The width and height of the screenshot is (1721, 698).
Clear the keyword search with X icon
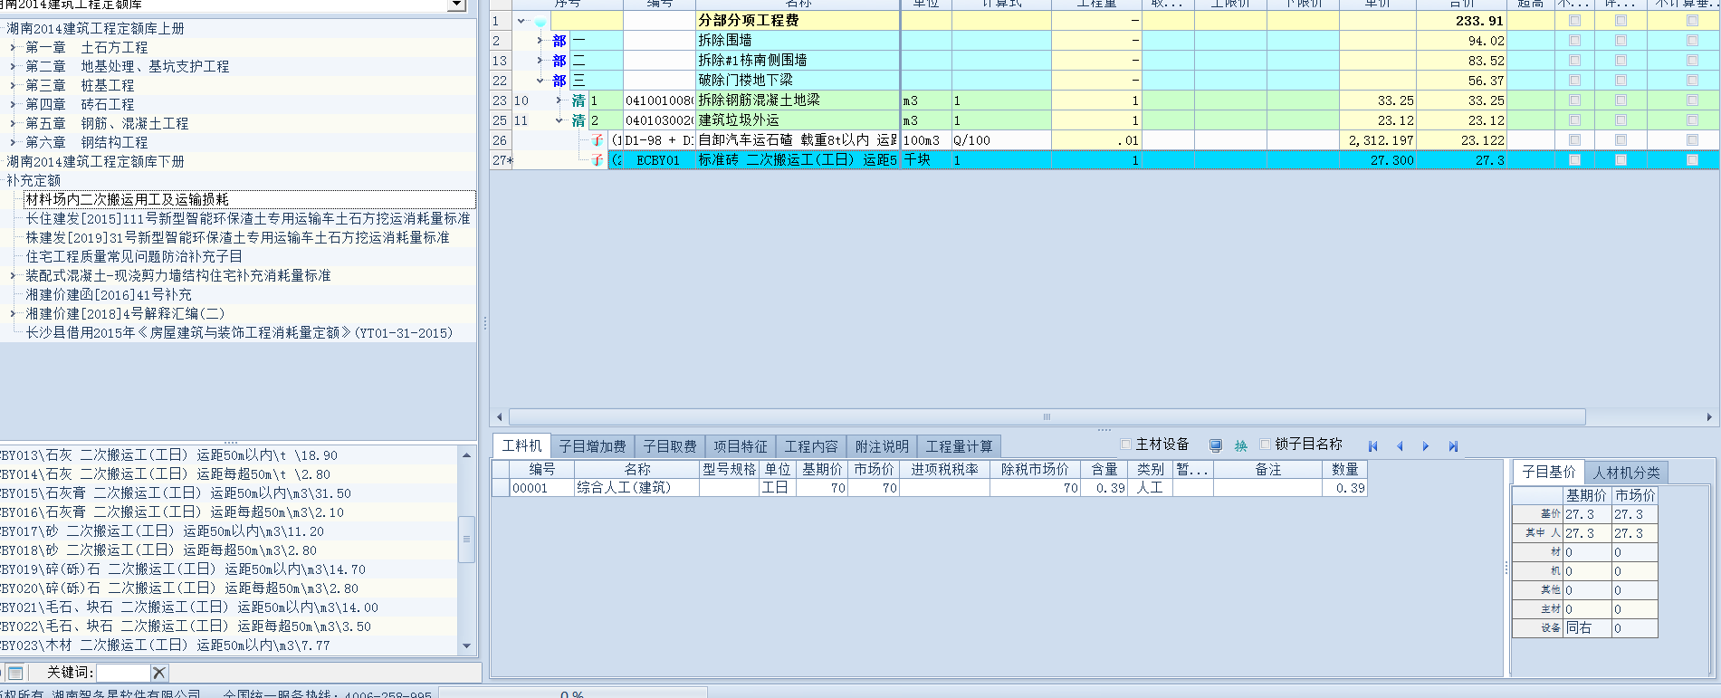159,673
